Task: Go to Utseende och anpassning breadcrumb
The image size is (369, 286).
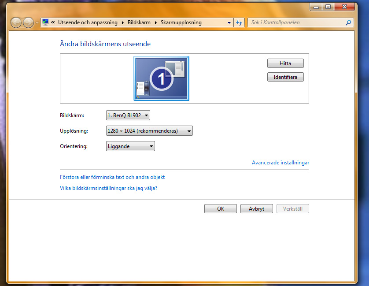Action: pyautogui.click(x=88, y=22)
